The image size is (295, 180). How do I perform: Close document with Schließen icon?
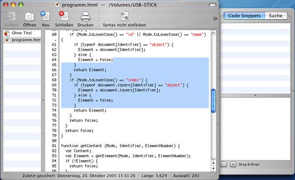[63, 16]
